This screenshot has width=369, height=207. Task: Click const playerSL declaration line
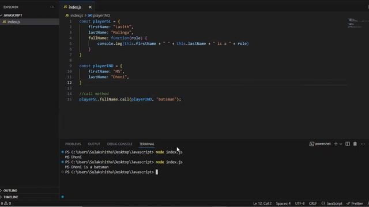pyautogui.click(x=100, y=21)
